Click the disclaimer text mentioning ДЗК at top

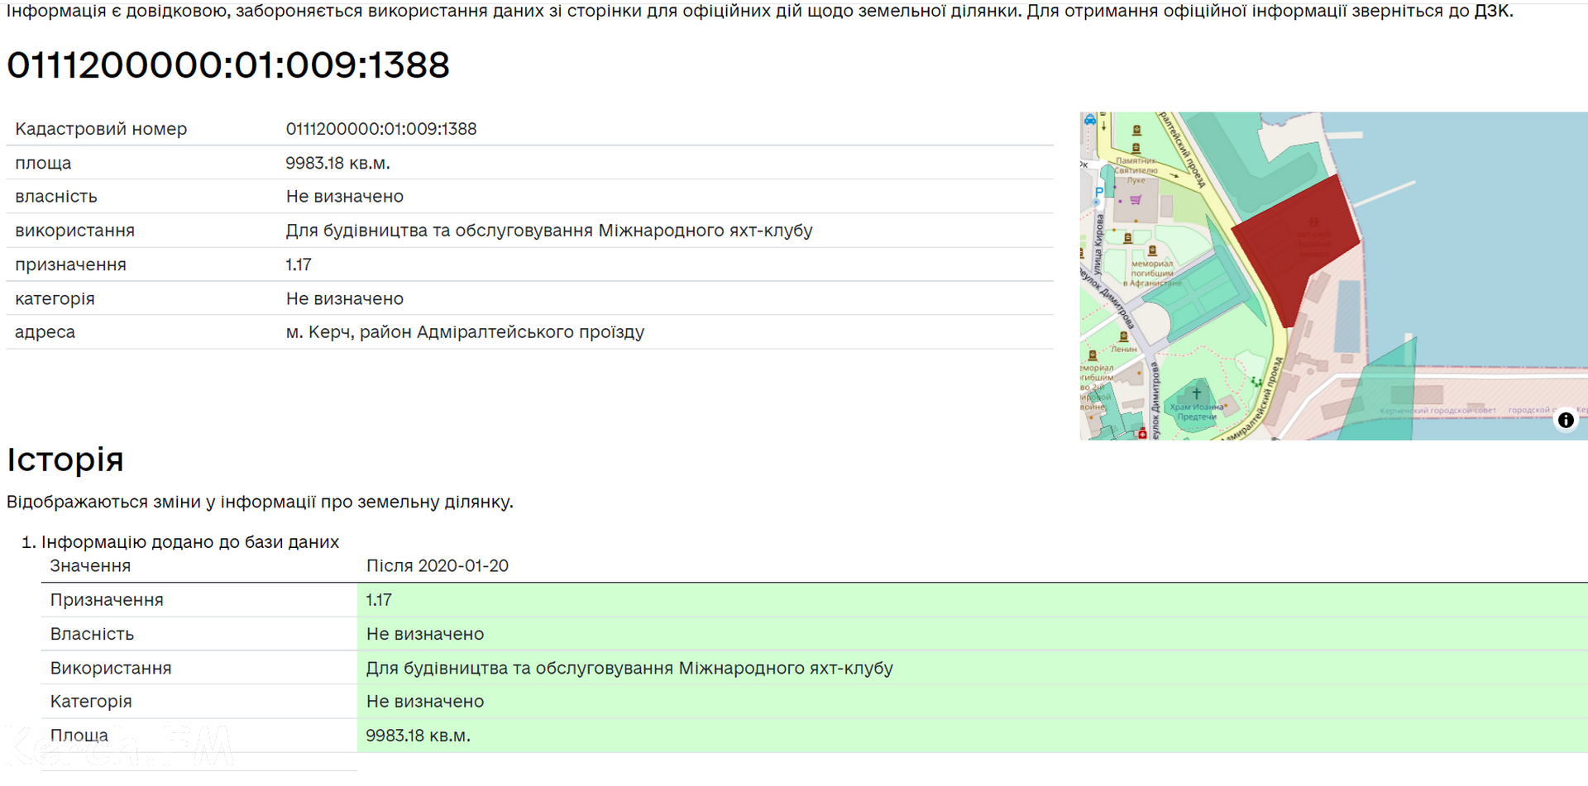[760, 12]
